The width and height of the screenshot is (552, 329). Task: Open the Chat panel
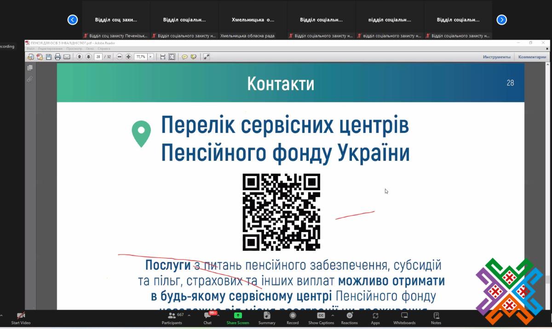pyautogui.click(x=208, y=318)
